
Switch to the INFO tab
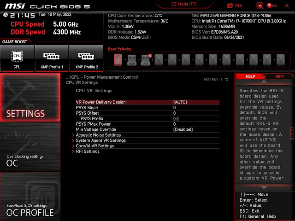click(280, 76)
